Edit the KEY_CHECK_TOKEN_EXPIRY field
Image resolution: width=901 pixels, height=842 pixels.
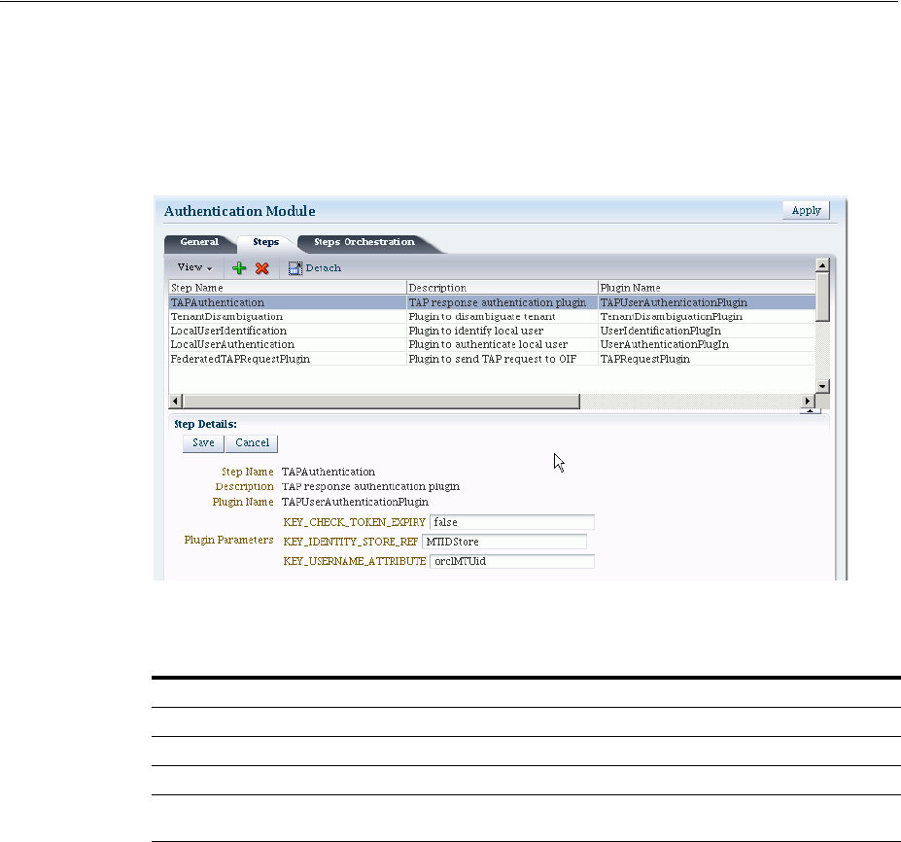(512, 522)
